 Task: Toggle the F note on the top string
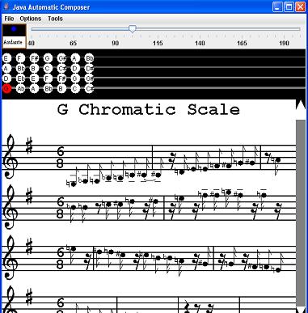point(20,58)
